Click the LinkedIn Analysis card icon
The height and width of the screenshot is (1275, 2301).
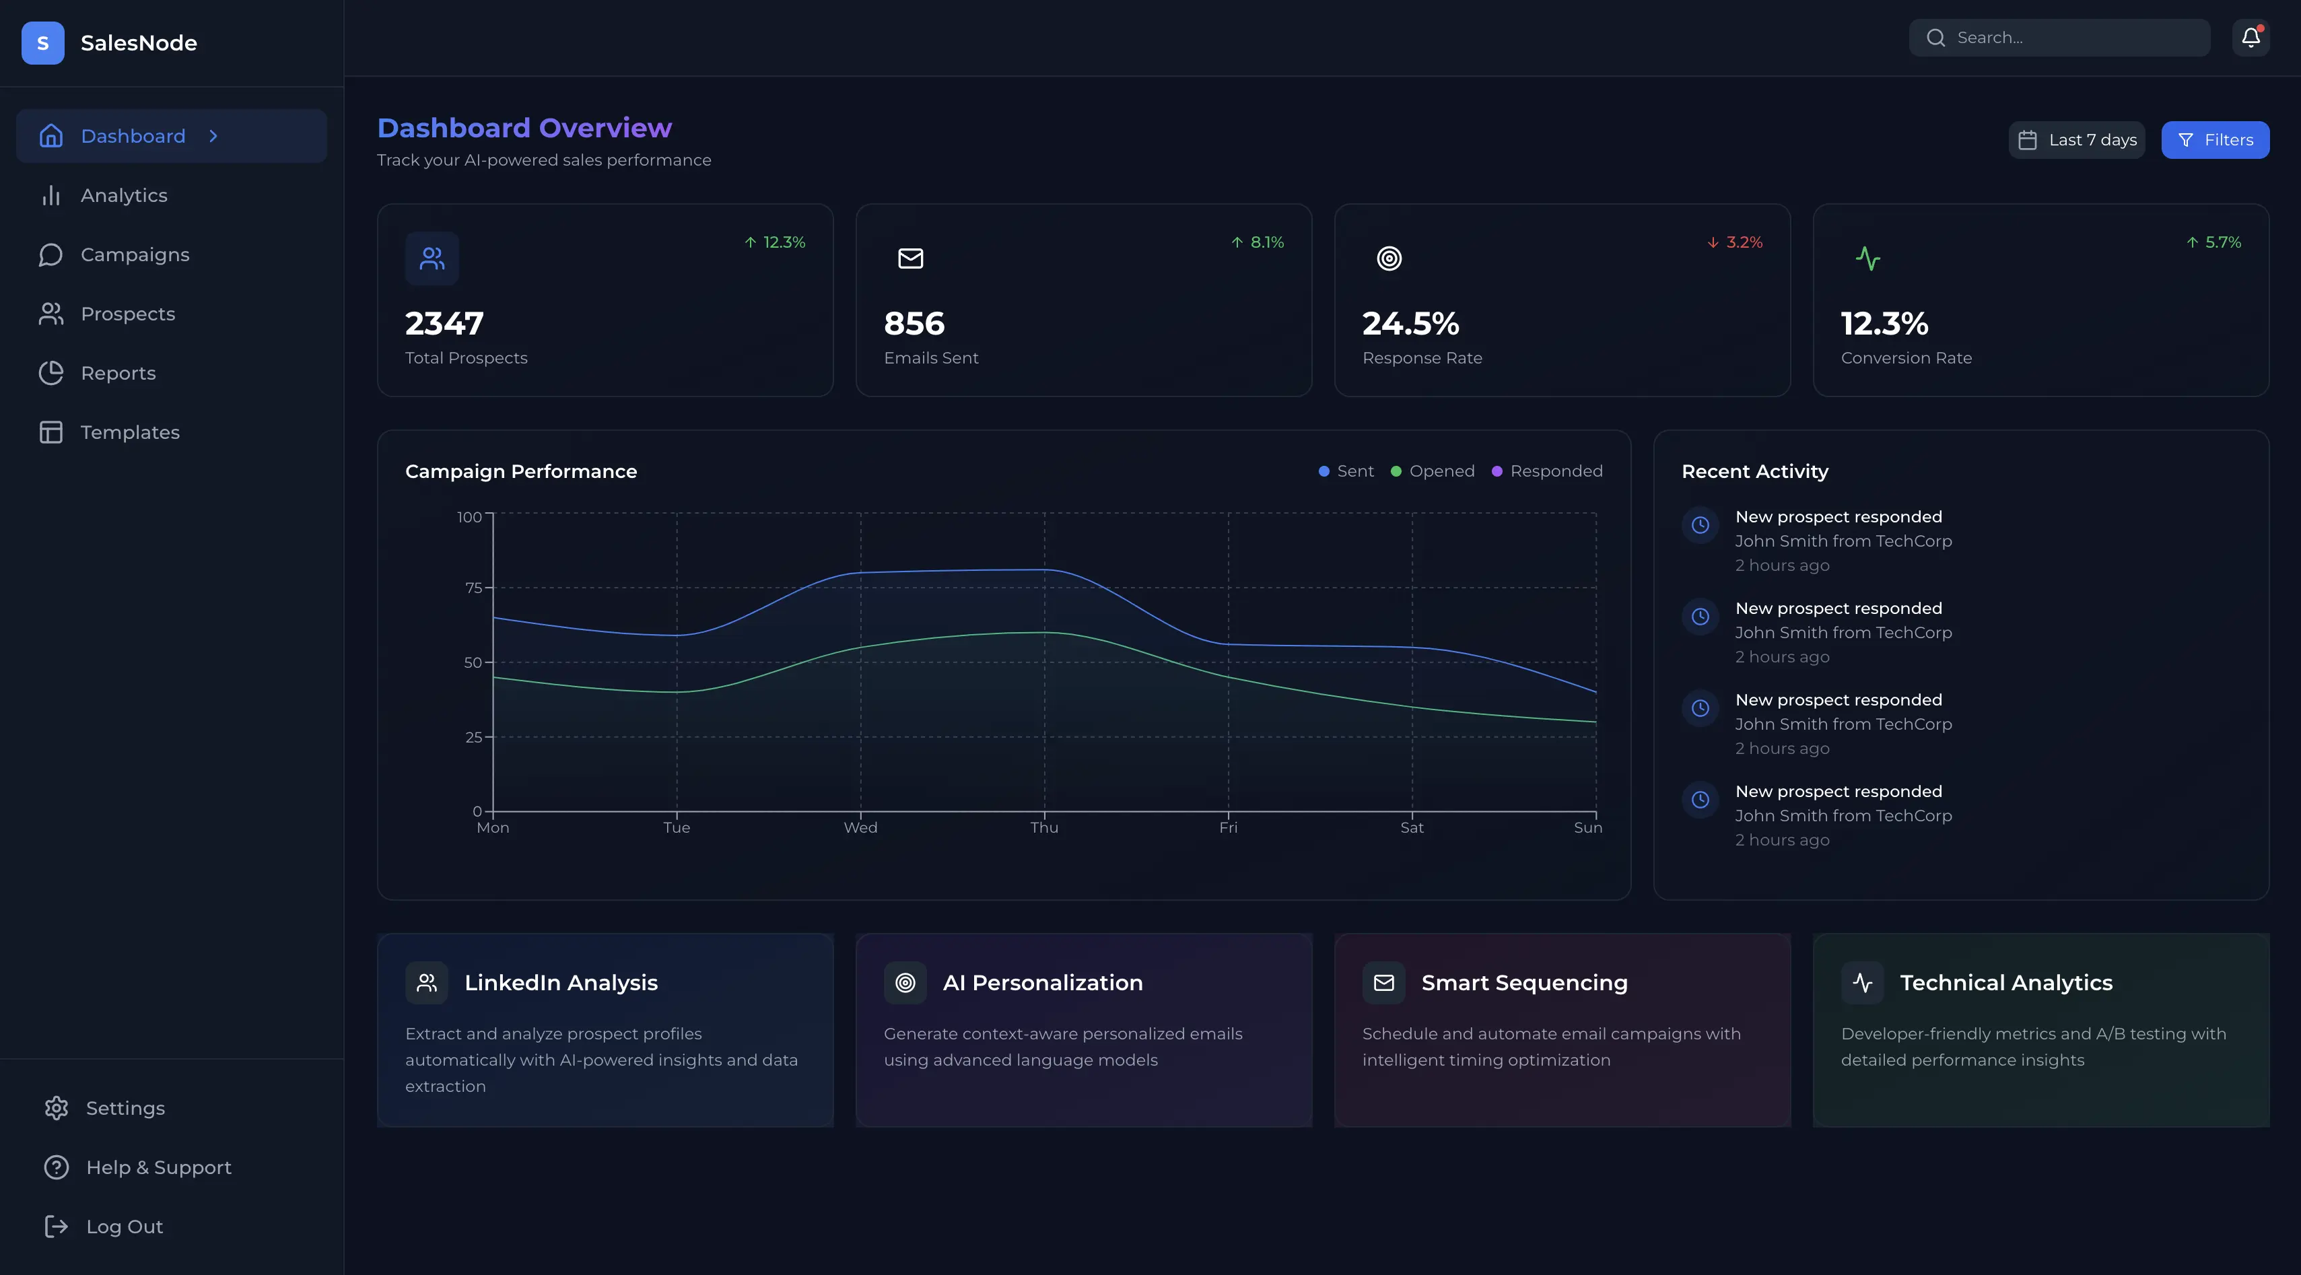pyautogui.click(x=427, y=983)
